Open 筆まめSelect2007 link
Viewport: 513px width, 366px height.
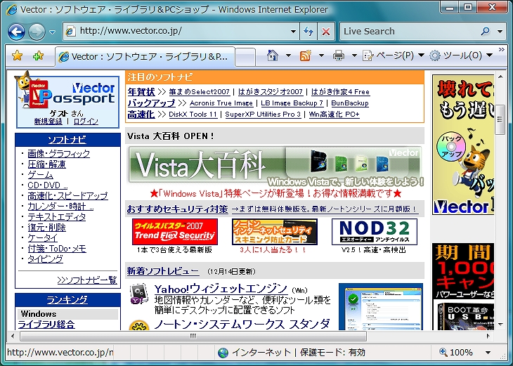200,92
